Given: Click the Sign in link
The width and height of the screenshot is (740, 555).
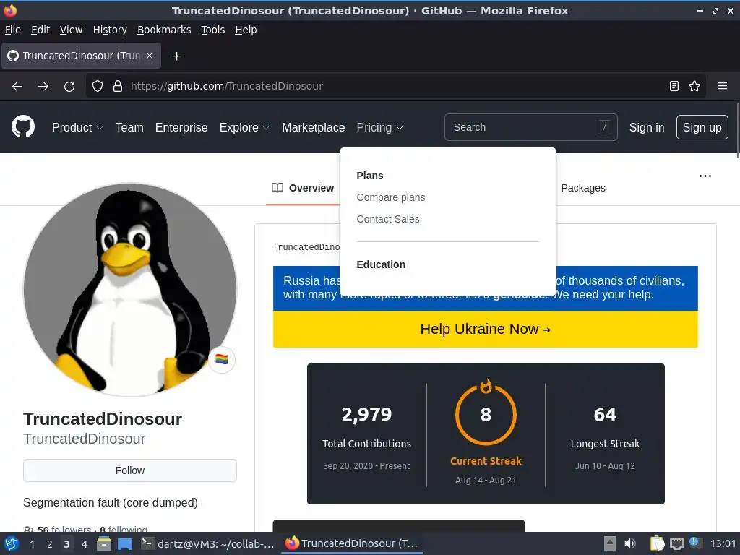Looking at the screenshot, I should [x=647, y=127].
